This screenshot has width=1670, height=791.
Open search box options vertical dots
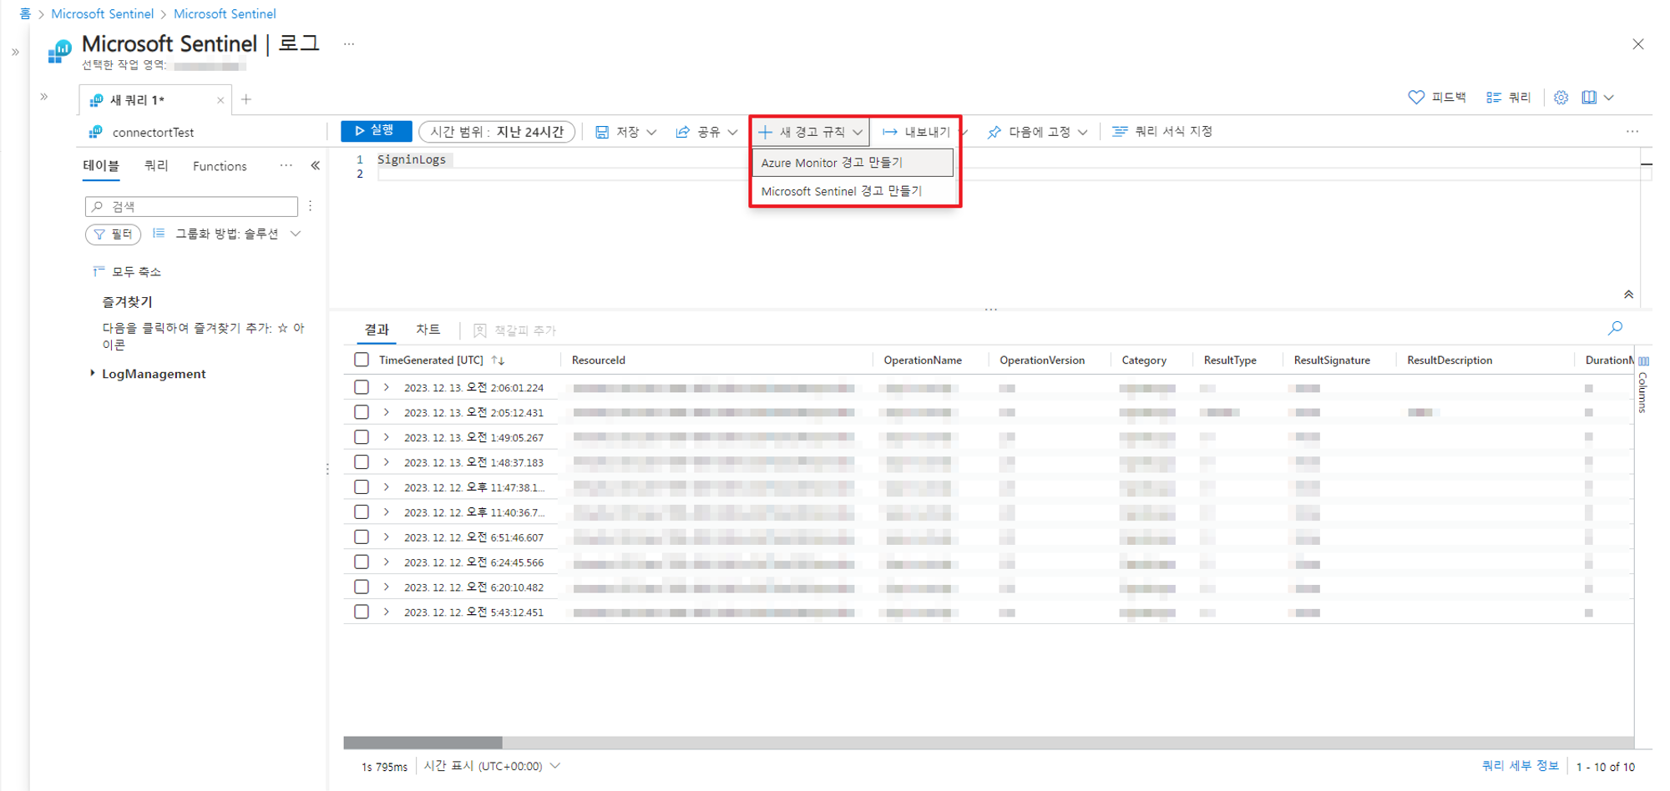pyautogui.click(x=310, y=205)
